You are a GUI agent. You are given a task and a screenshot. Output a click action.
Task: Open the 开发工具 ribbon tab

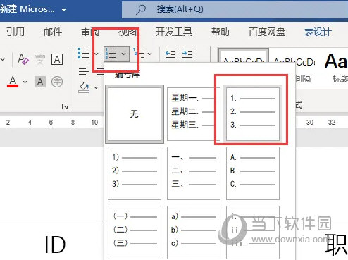174,32
